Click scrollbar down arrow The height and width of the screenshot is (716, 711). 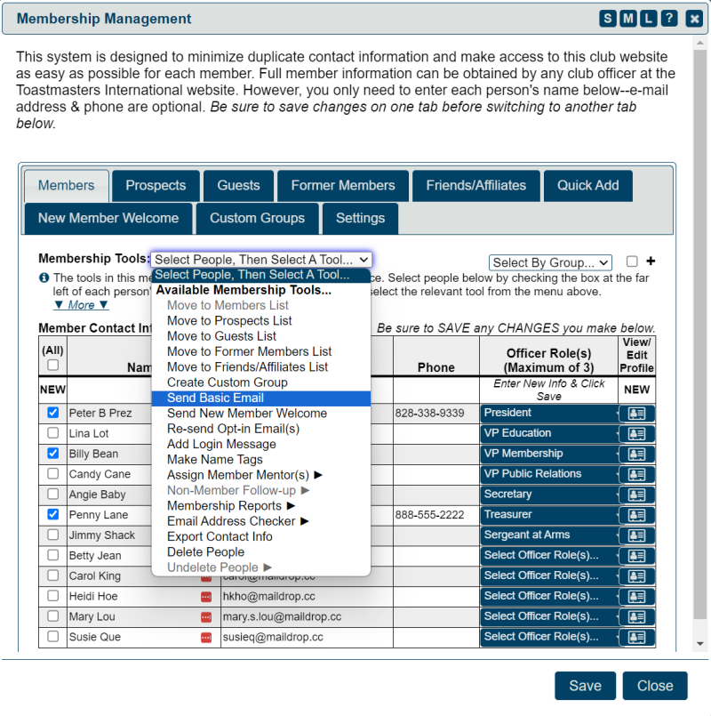coord(700,644)
